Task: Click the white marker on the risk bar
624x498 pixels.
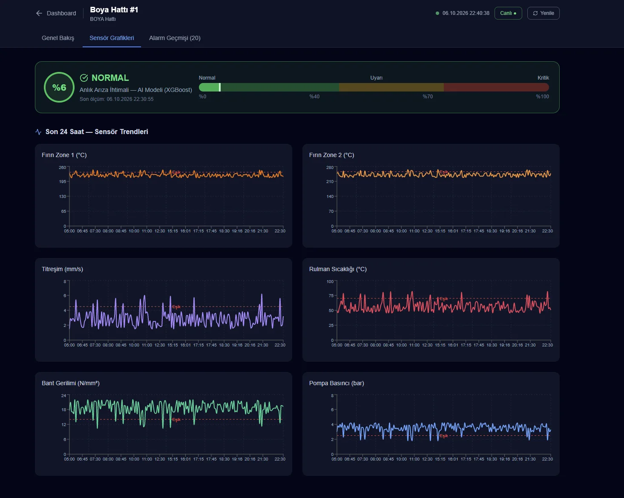Action: [220, 87]
